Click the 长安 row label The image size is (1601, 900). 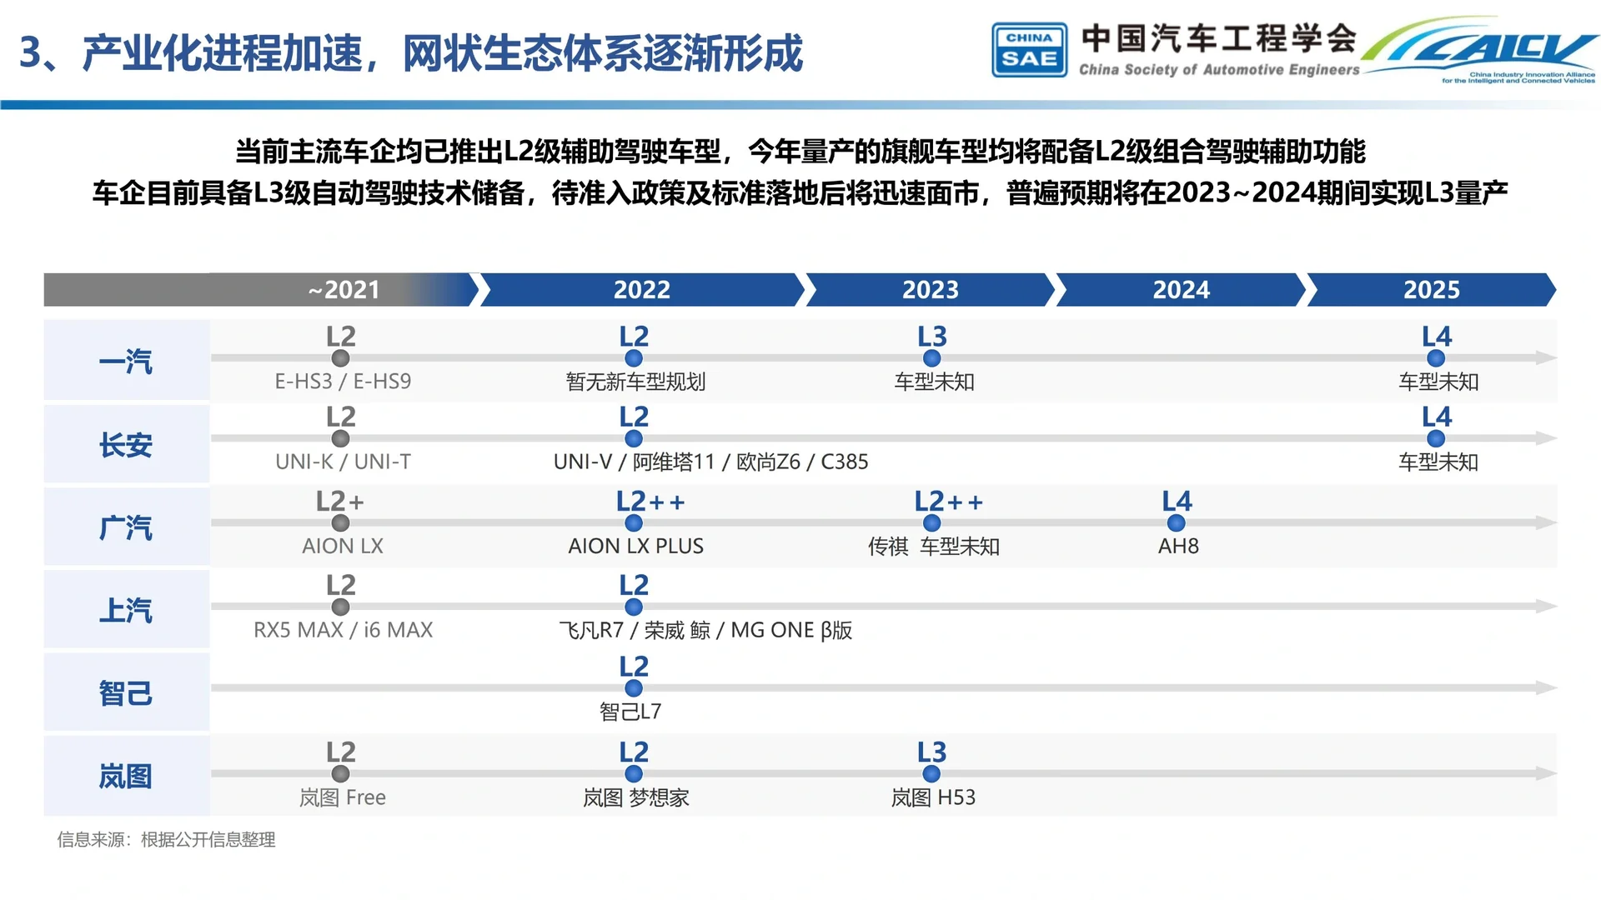[126, 443]
